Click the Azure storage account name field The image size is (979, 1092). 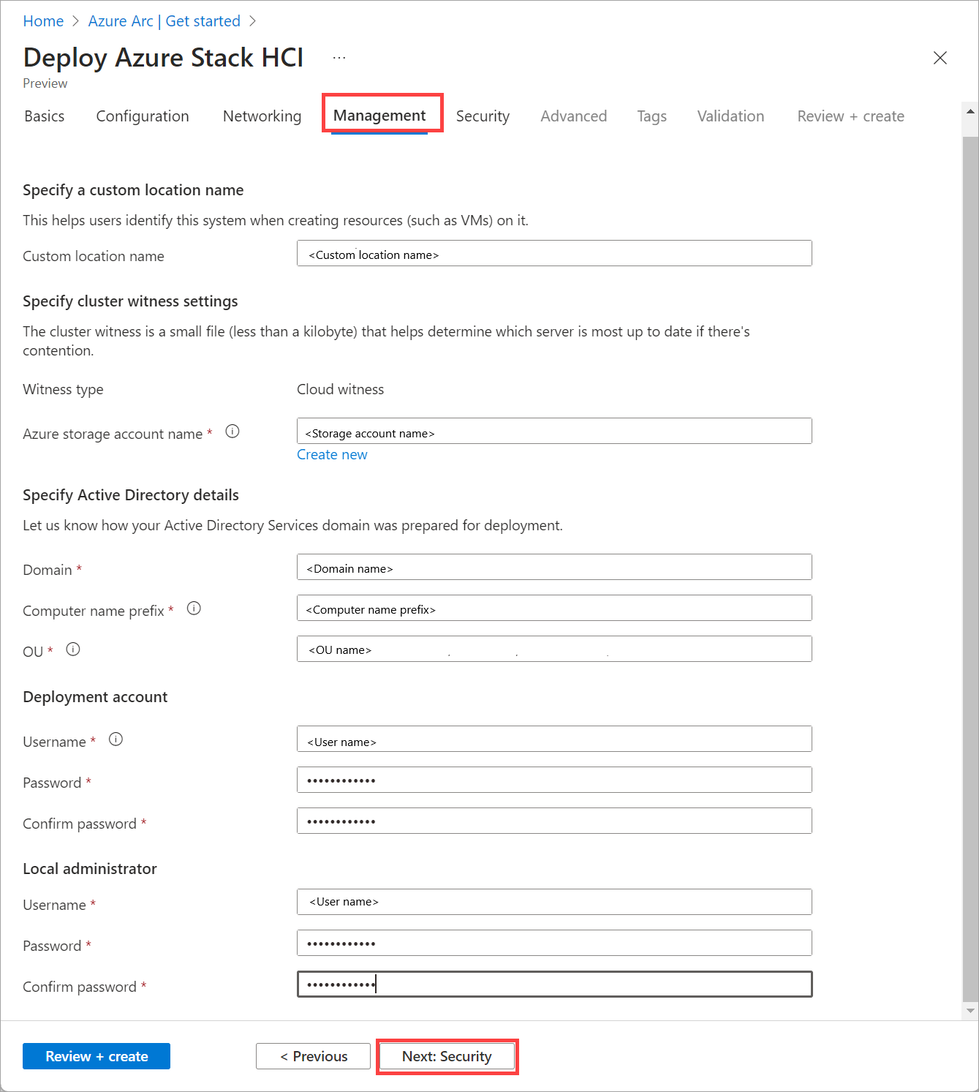click(554, 431)
